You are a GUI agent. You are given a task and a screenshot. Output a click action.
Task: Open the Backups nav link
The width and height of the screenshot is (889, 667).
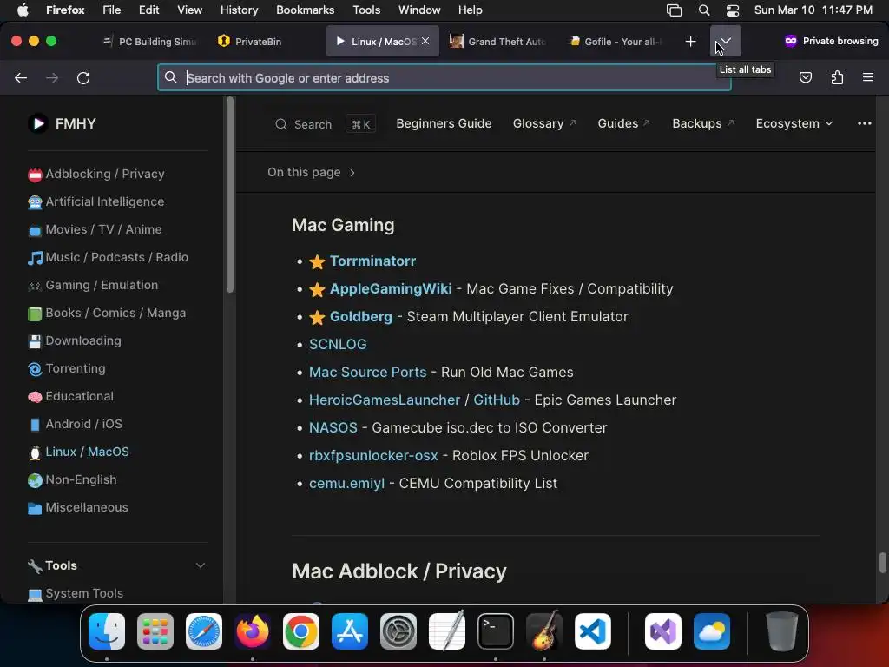[x=702, y=123]
